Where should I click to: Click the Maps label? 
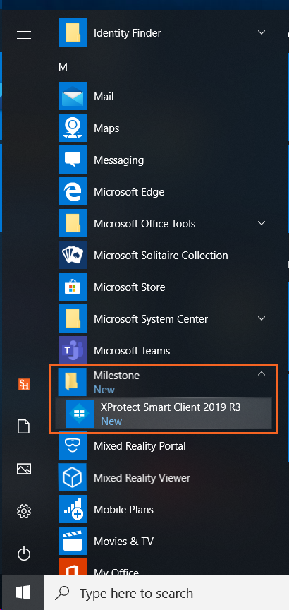pos(106,128)
